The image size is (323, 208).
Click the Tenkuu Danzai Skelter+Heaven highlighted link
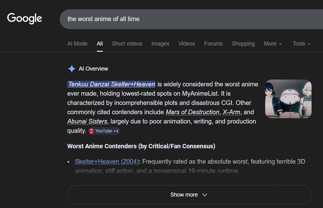[x=111, y=84]
